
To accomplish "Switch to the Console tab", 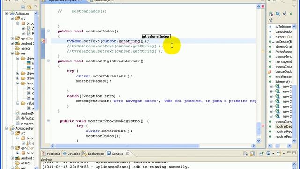I will 115,154.
